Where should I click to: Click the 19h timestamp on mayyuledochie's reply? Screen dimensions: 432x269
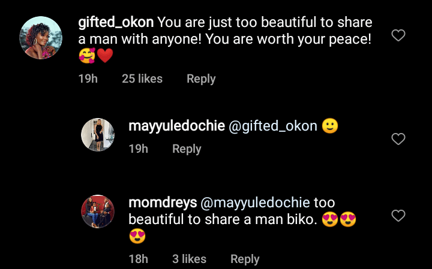pos(139,149)
